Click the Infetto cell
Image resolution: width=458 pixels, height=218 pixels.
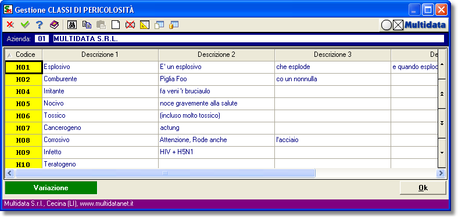(x=100, y=152)
